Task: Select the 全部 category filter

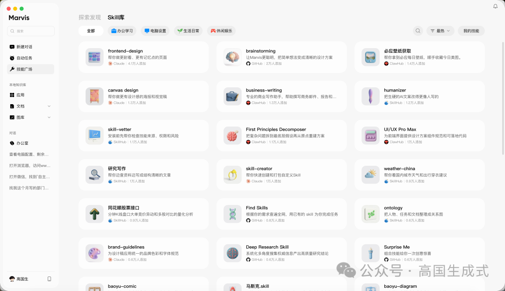Action: pyautogui.click(x=91, y=31)
